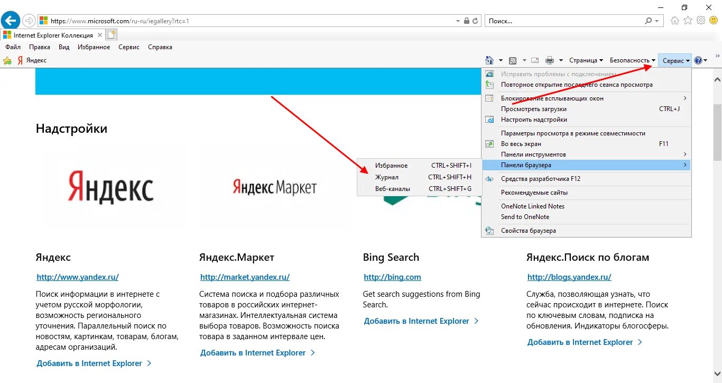Click the read mail envelope icon

click(x=535, y=60)
